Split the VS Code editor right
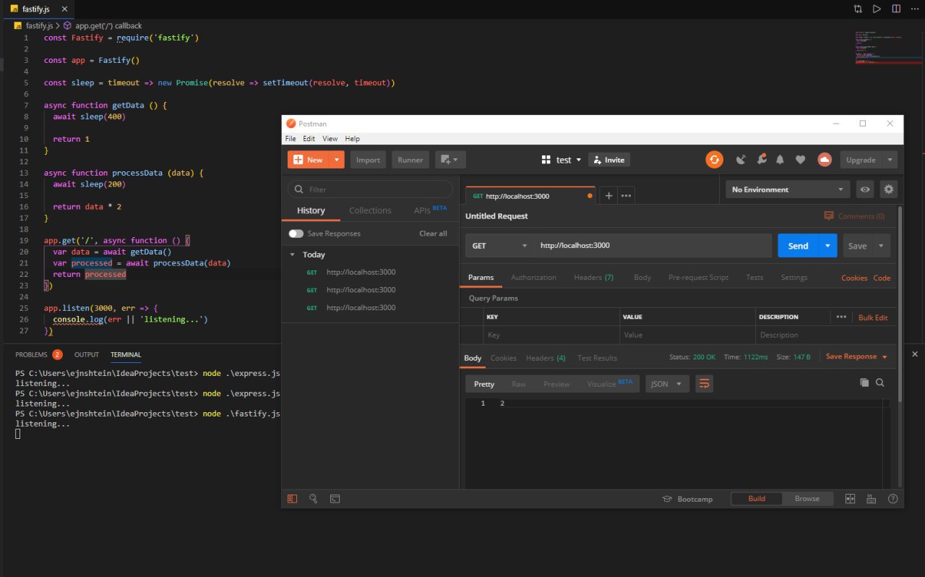The height and width of the screenshot is (577, 925). 896,9
